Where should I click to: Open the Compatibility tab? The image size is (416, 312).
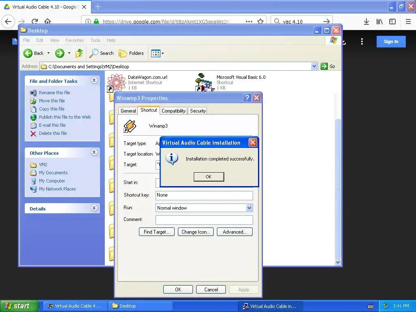click(x=173, y=111)
